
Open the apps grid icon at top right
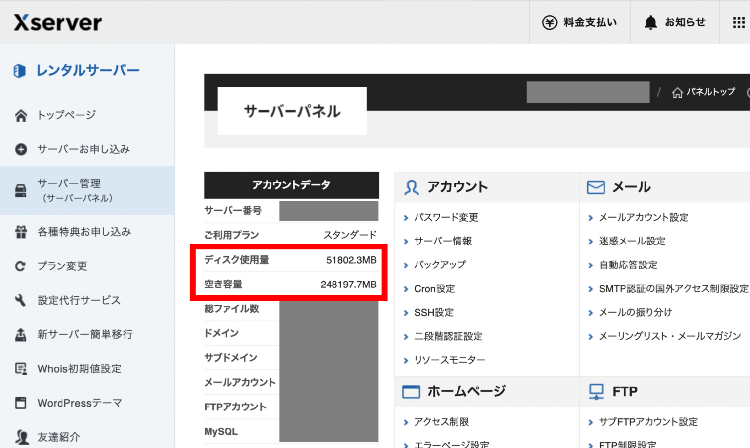(738, 22)
